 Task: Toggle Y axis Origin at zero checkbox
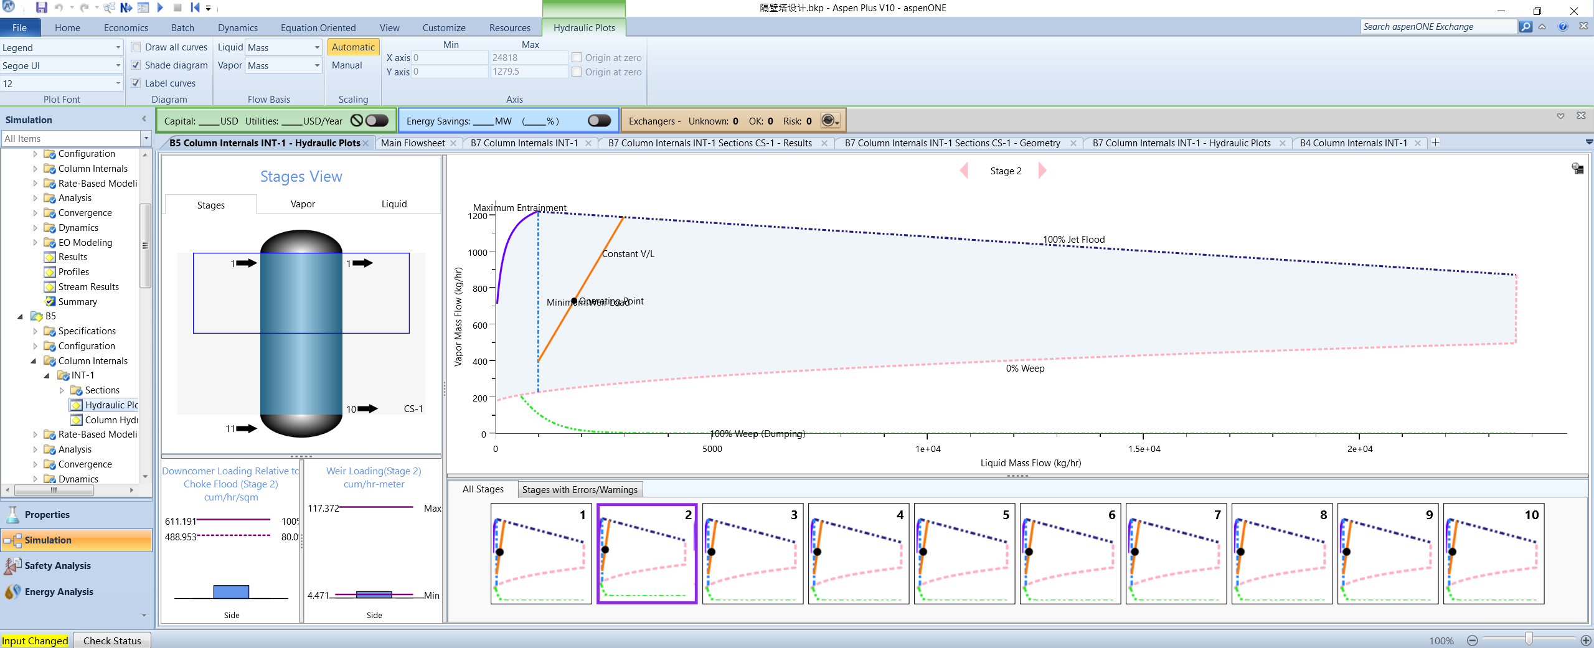click(x=577, y=72)
